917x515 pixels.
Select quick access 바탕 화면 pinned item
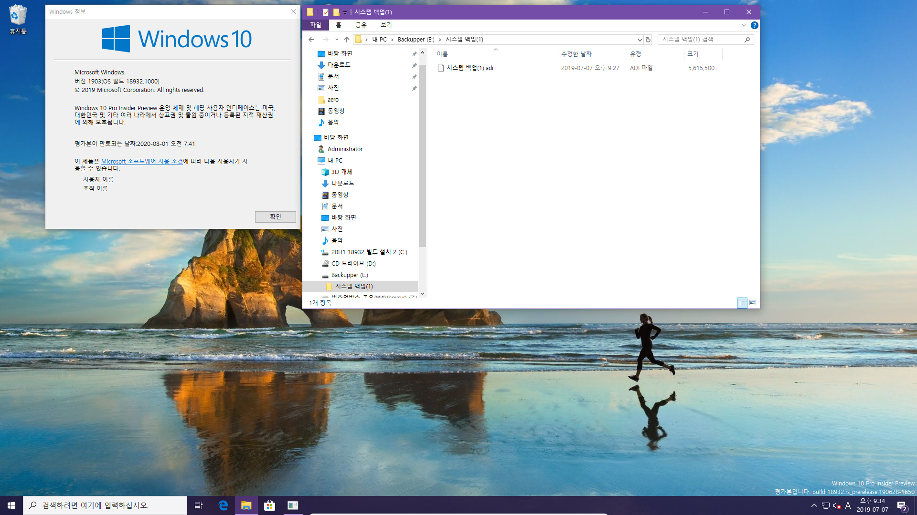click(340, 54)
